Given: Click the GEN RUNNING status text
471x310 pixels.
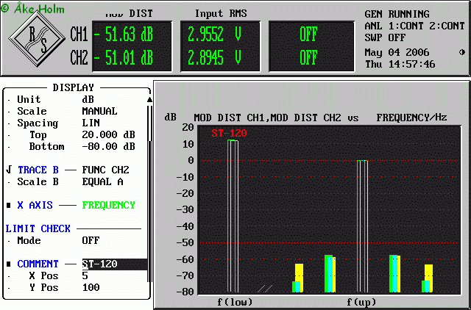Looking at the screenshot, I should coord(397,14).
